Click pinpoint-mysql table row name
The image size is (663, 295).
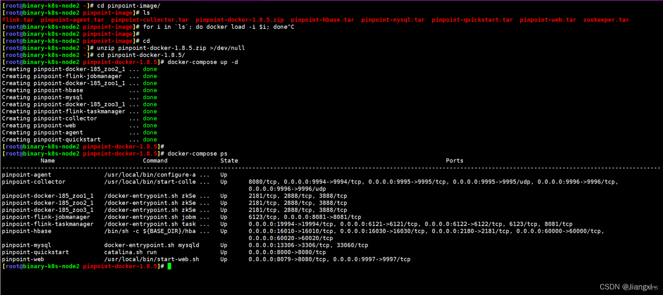26,245
